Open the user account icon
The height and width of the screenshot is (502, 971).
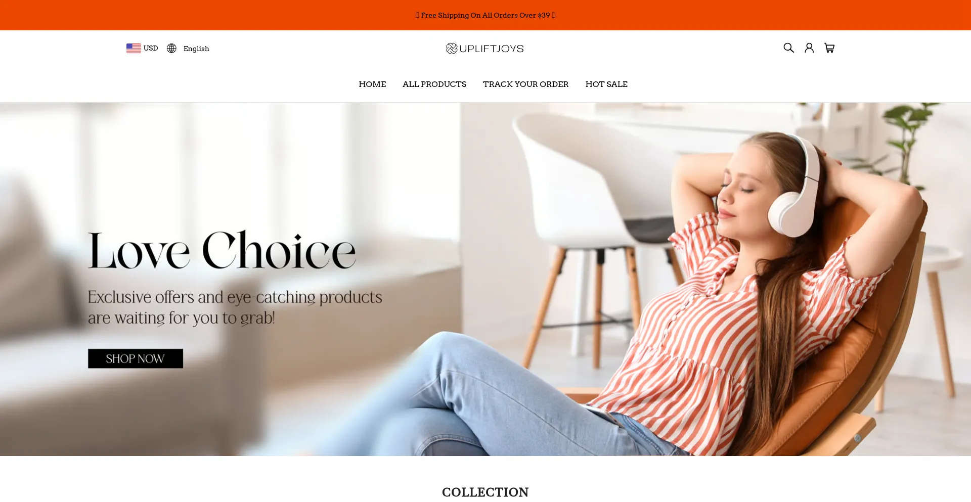point(809,48)
